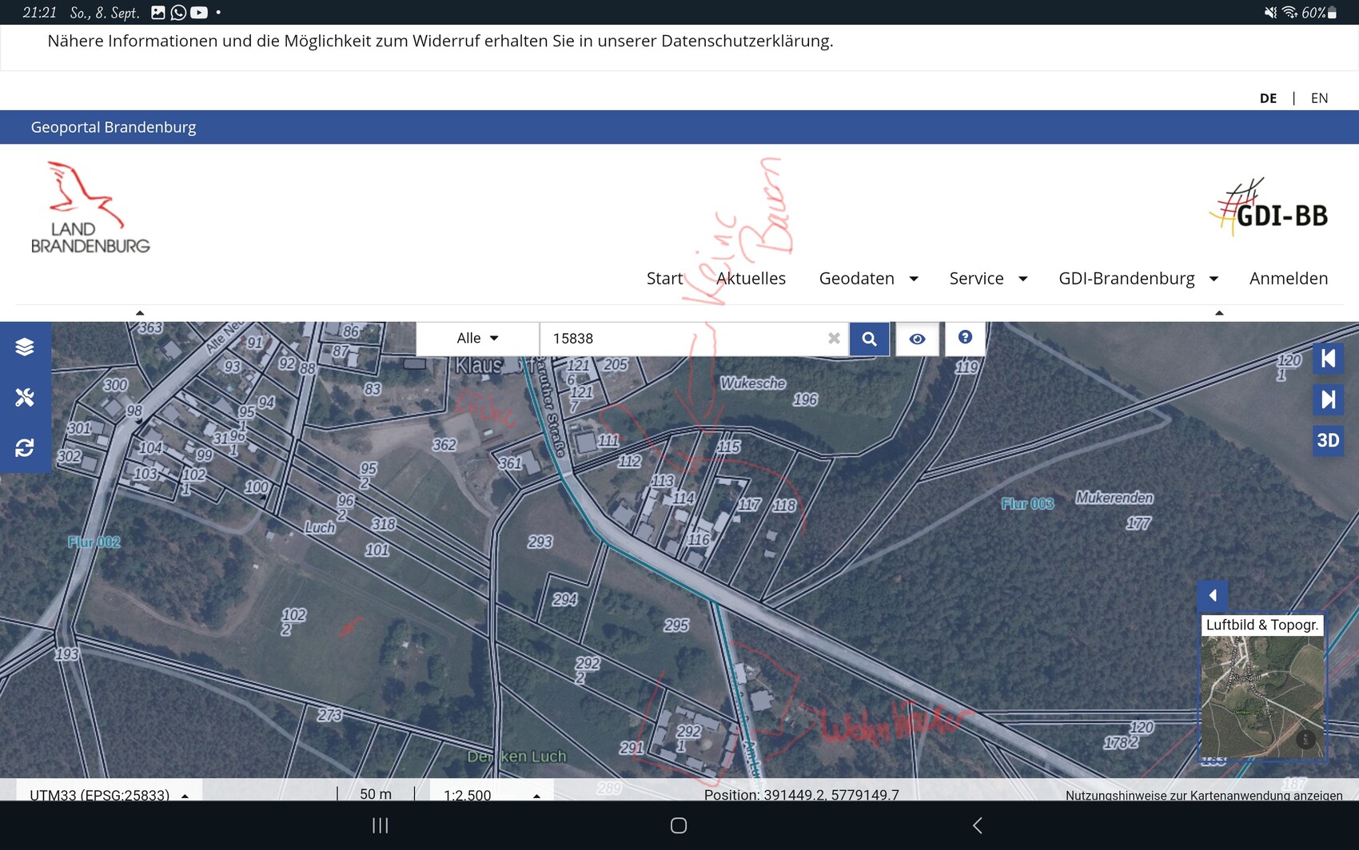Select DE language option
The width and height of the screenshot is (1359, 850).
(1268, 98)
